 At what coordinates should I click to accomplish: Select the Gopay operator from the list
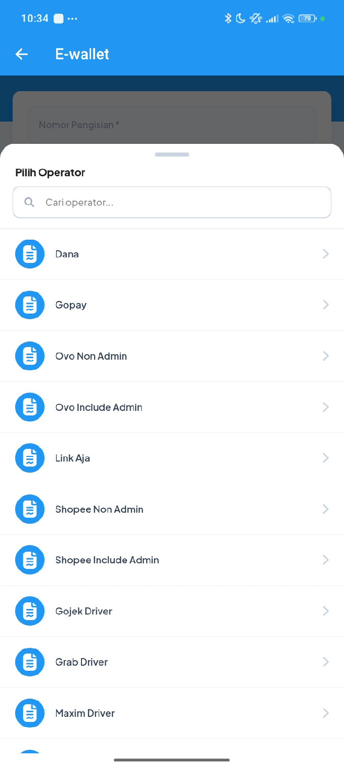pyautogui.click(x=172, y=304)
